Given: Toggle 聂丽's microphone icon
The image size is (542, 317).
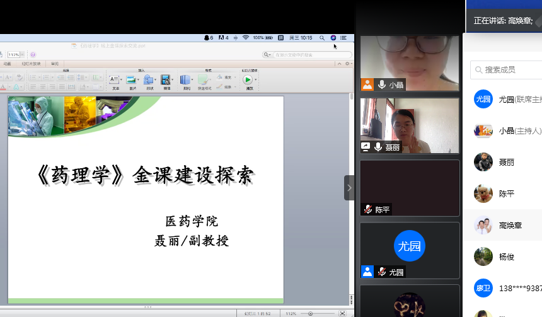Looking at the screenshot, I should [x=378, y=147].
